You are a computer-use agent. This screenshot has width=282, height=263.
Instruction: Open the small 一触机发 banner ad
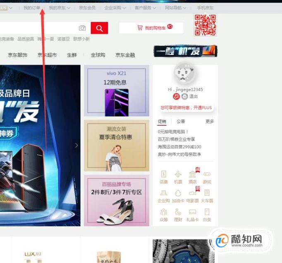point(185,51)
